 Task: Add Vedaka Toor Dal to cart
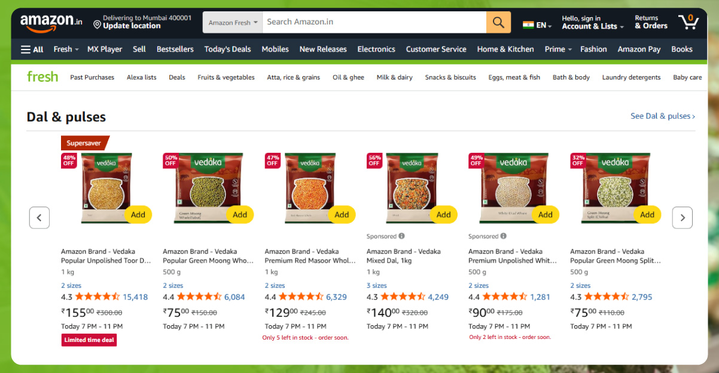point(138,215)
